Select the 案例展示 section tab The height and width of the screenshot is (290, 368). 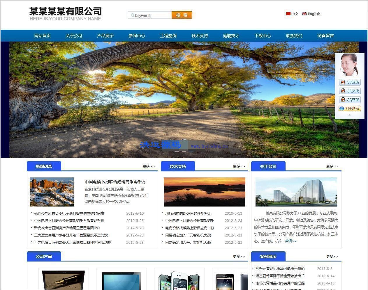coord(268,257)
